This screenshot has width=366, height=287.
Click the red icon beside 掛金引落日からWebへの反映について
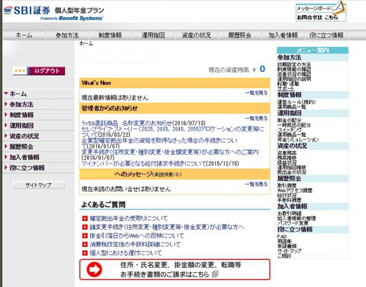[x=85, y=236]
